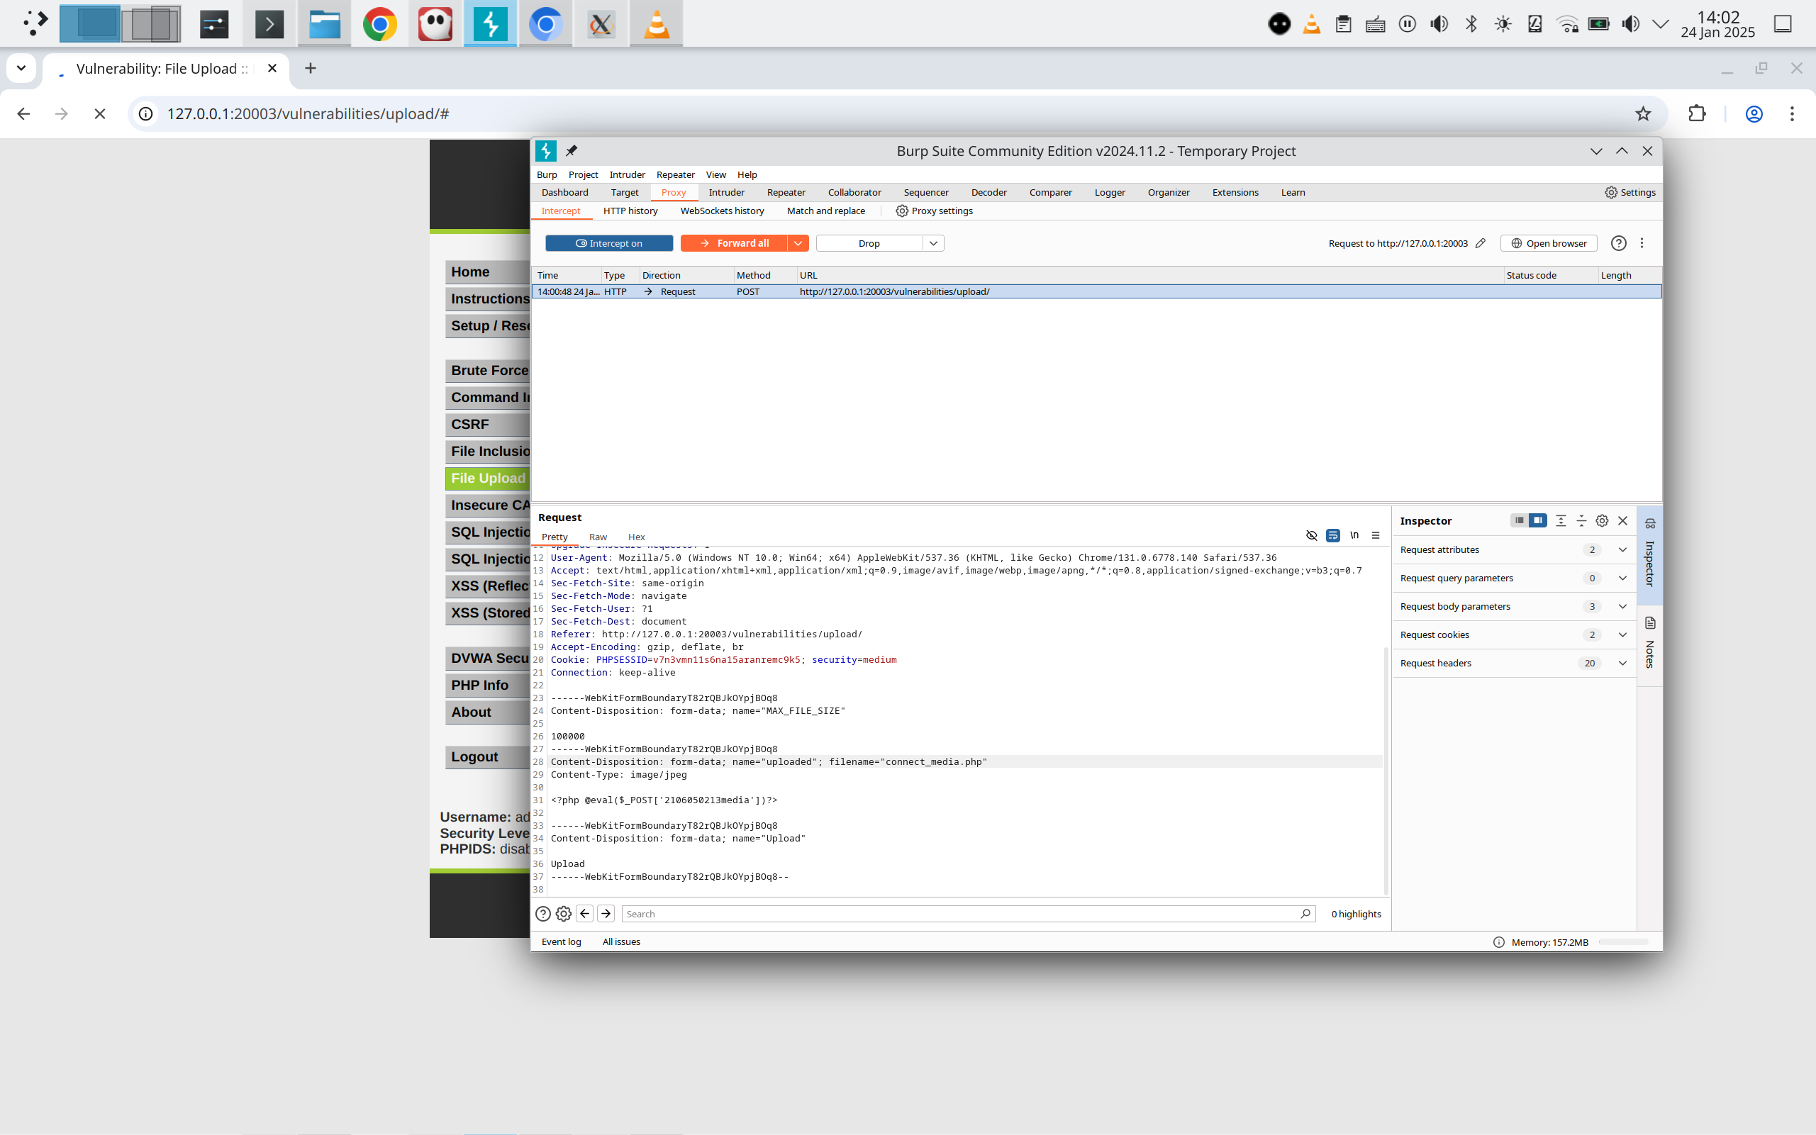Click the Open browser button
This screenshot has width=1816, height=1135.
point(1548,243)
